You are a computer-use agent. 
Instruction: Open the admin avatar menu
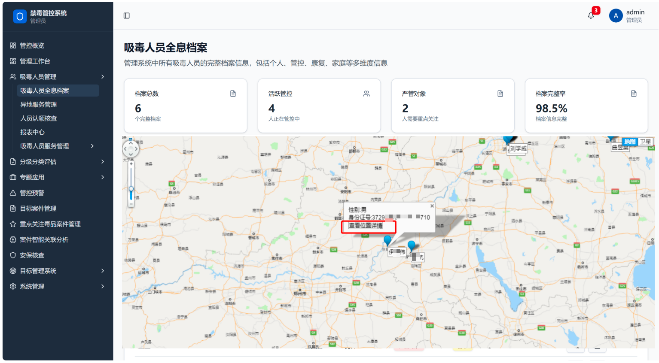[x=616, y=15]
